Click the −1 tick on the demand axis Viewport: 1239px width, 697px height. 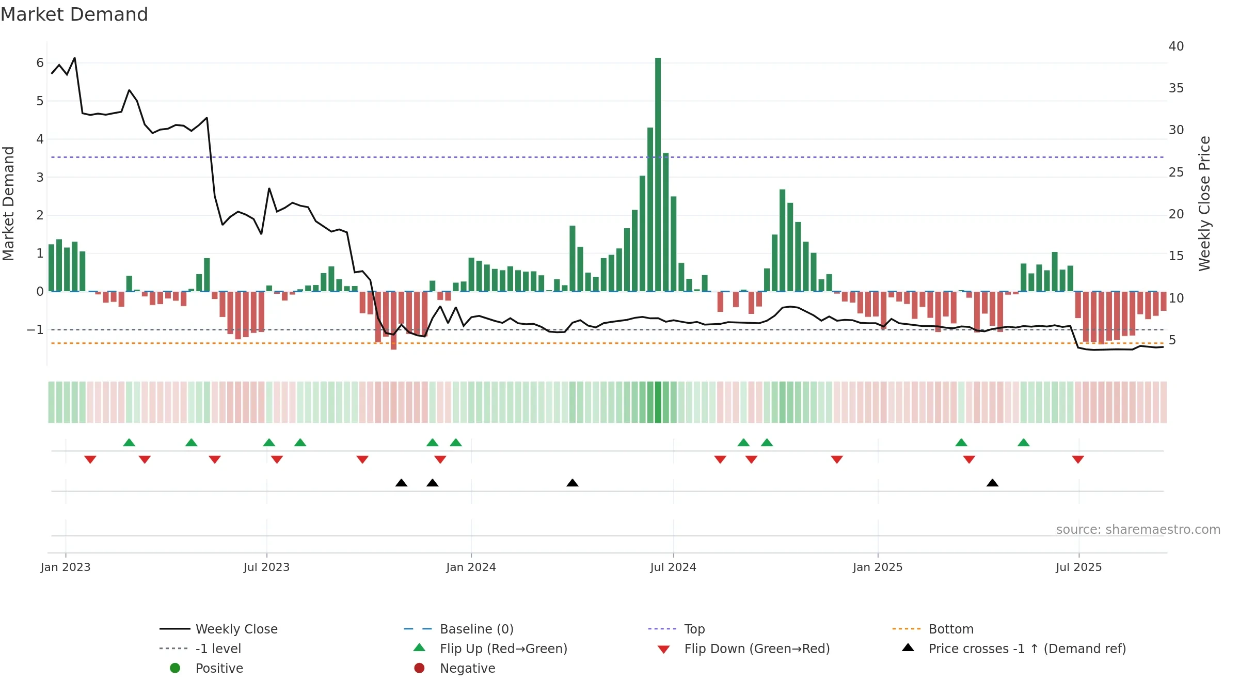[35, 329]
